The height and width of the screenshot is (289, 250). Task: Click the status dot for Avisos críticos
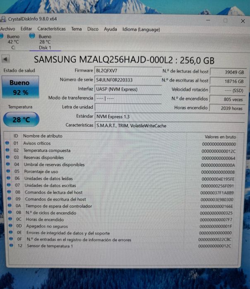pos(7,143)
